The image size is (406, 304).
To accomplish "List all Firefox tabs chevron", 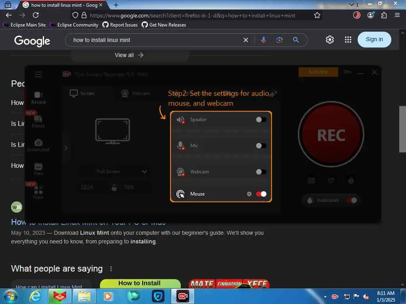I will pos(351,5).
